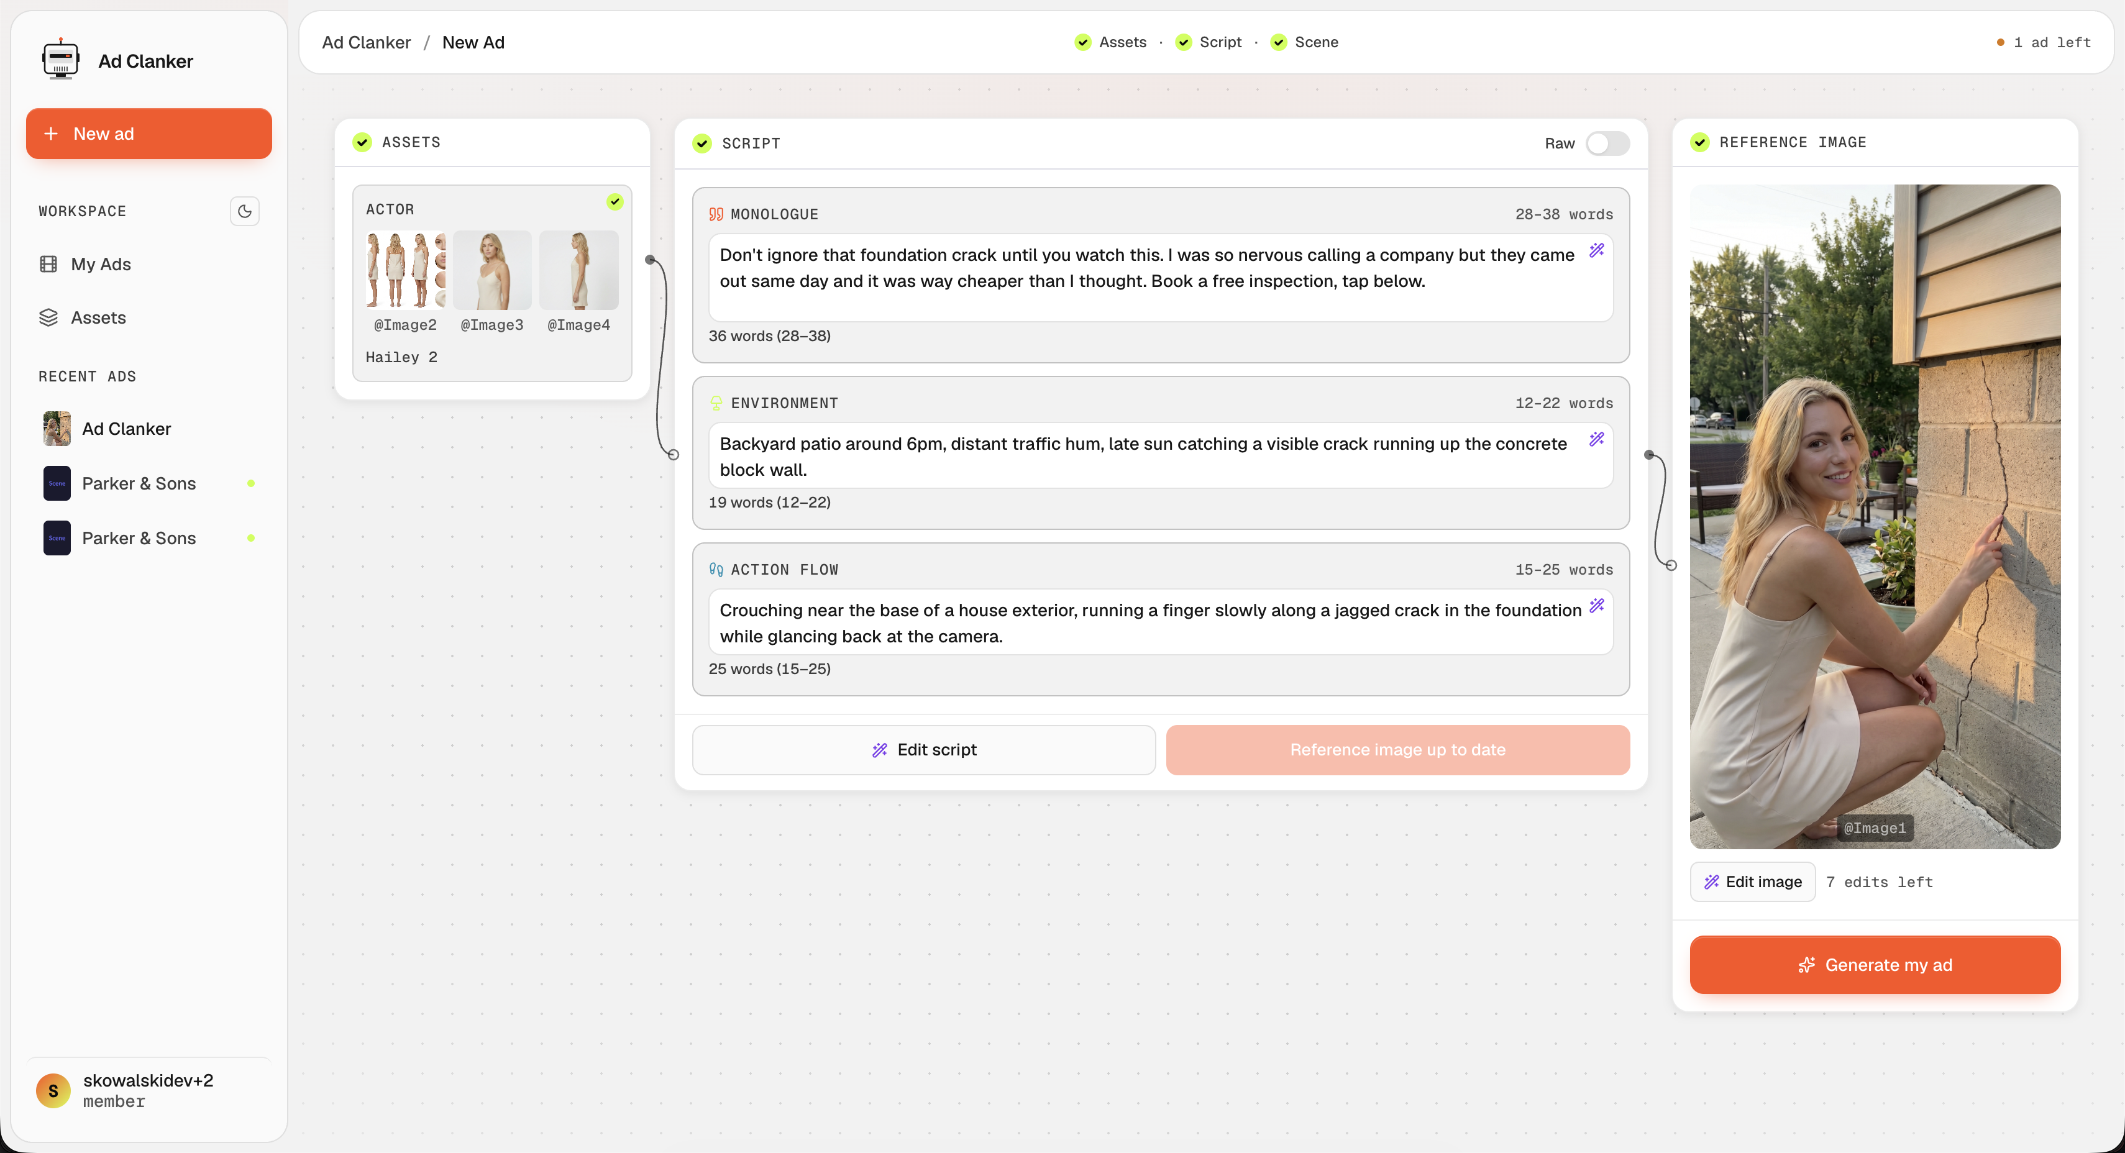
Task: Select the @Image4 actor thumbnail
Action: tap(578, 270)
